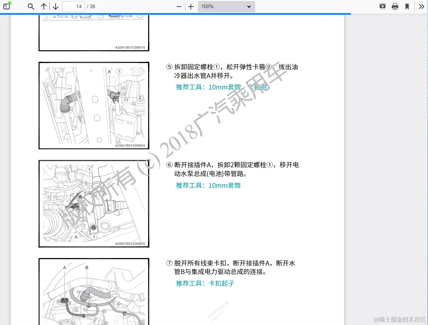Click diagram A20A1S01C06005 of water pump
Image resolution: width=428 pixels, height=325 pixels.
pyautogui.click(x=94, y=203)
